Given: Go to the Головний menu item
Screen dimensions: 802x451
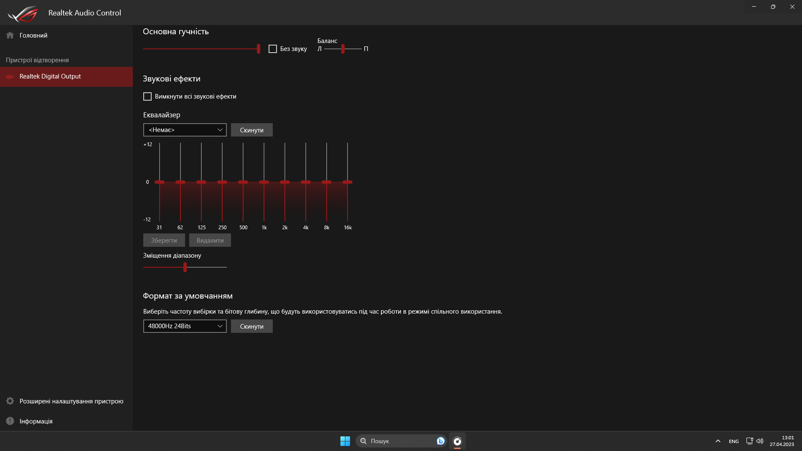Looking at the screenshot, I should tap(66, 35).
